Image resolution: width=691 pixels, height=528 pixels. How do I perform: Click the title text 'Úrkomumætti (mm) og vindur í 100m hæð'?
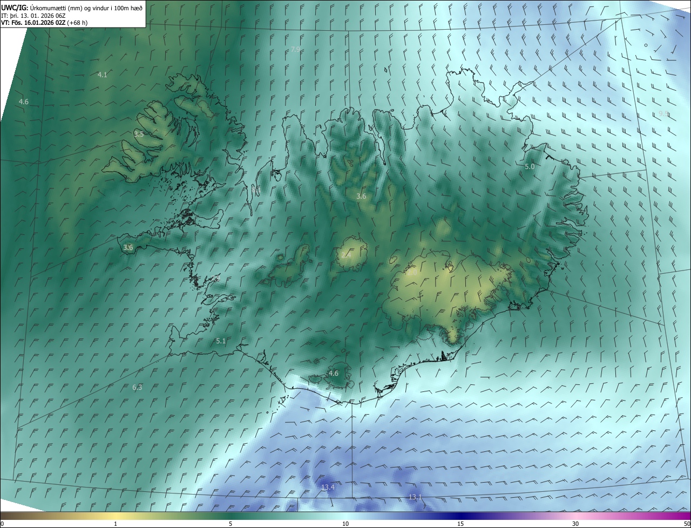click(86, 8)
